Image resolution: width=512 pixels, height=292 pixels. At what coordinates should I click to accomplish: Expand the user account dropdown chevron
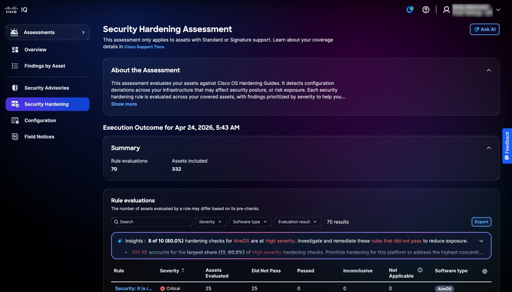[498, 10]
